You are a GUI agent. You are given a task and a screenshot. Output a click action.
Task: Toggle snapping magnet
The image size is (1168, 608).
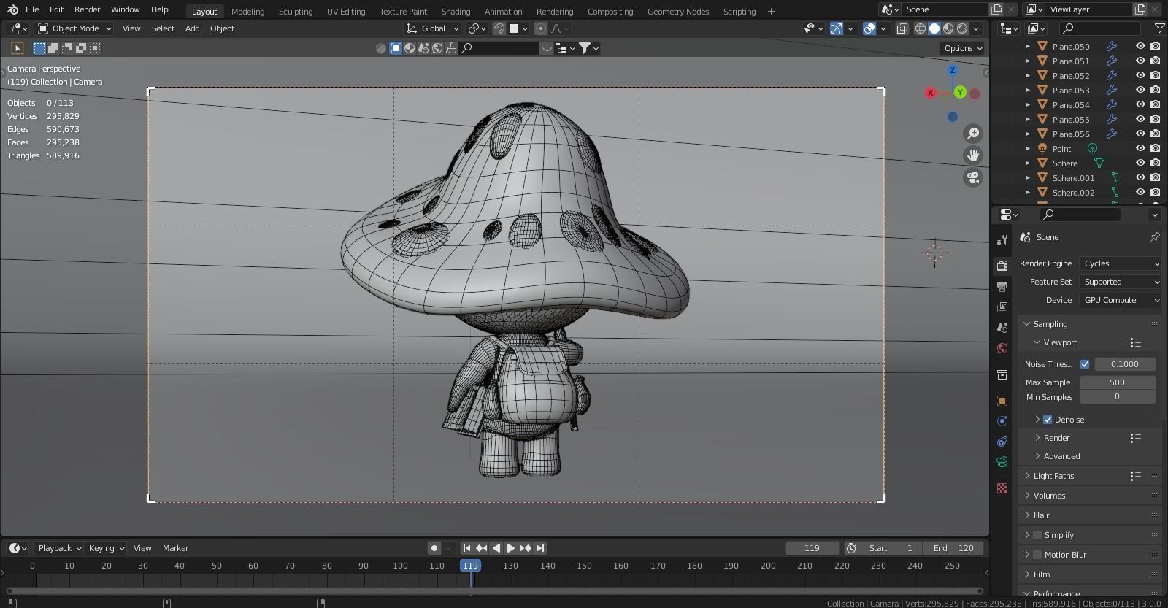click(499, 28)
